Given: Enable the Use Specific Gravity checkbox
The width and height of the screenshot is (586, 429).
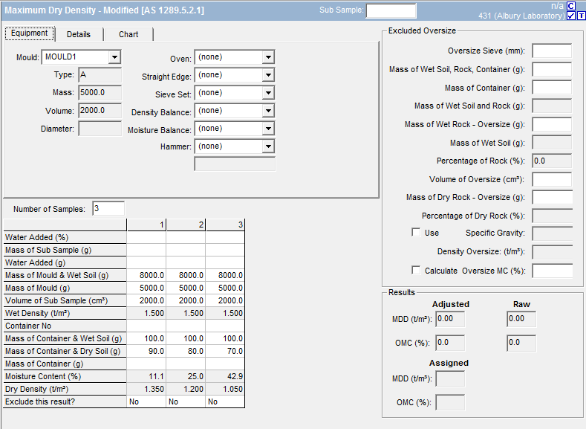Looking at the screenshot, I should (416, 233).
